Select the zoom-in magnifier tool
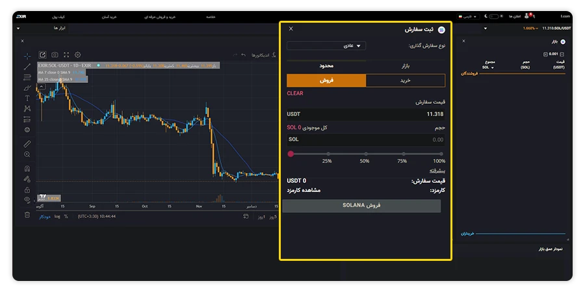The height and width of the screenshot is (292, 585). (x=27, y=154)
